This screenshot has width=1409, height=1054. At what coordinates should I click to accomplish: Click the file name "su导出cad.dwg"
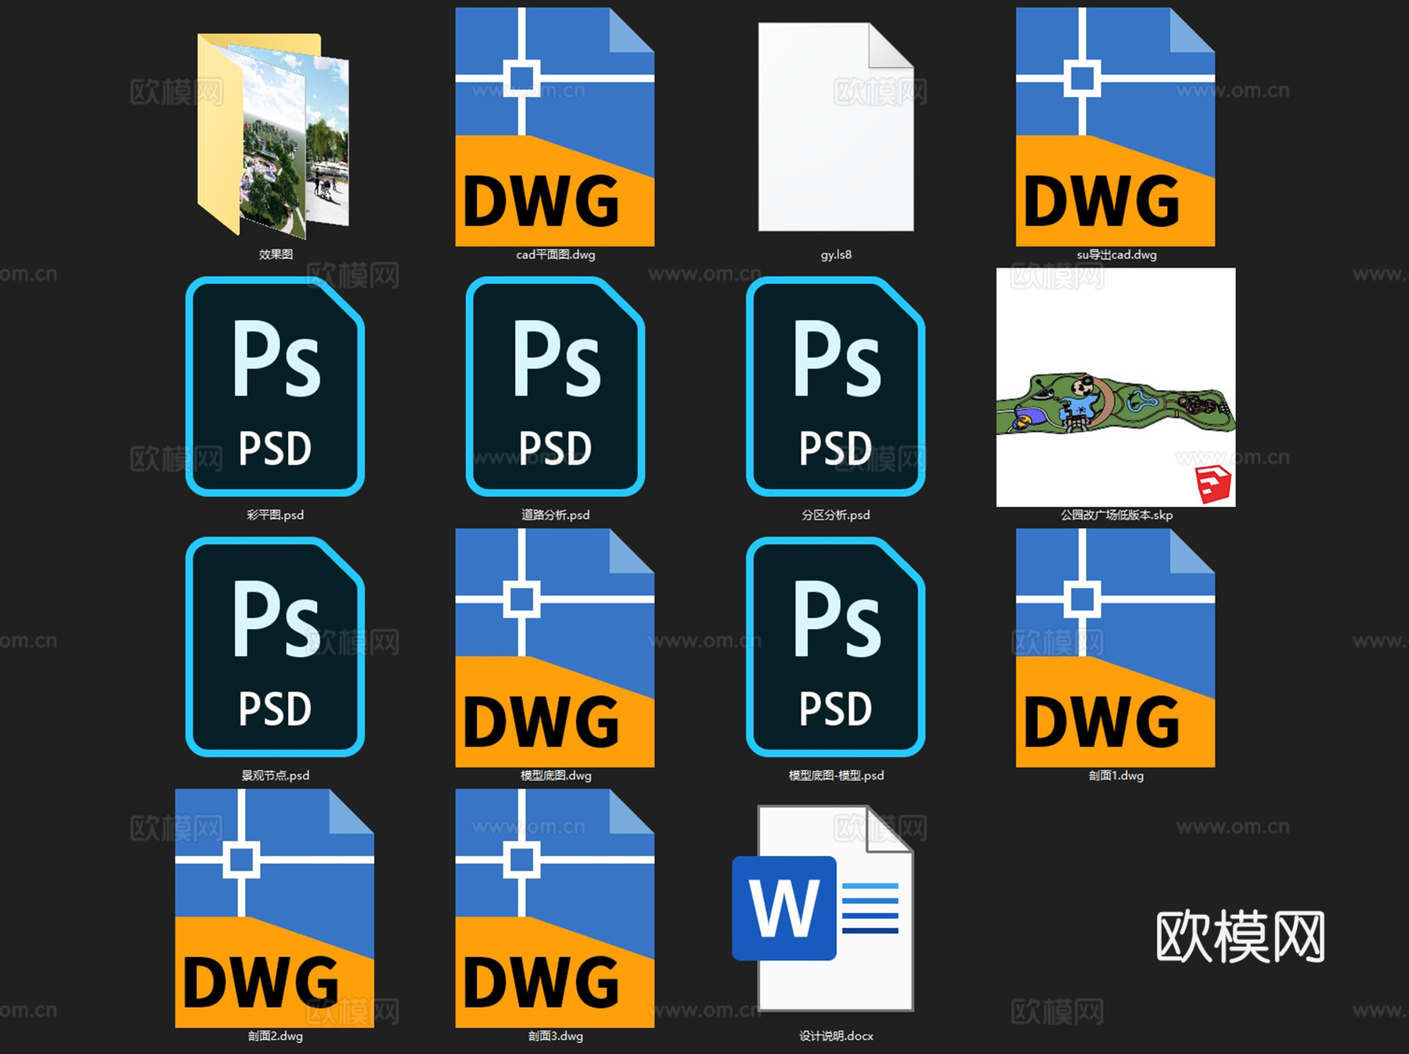(1116, 254)
